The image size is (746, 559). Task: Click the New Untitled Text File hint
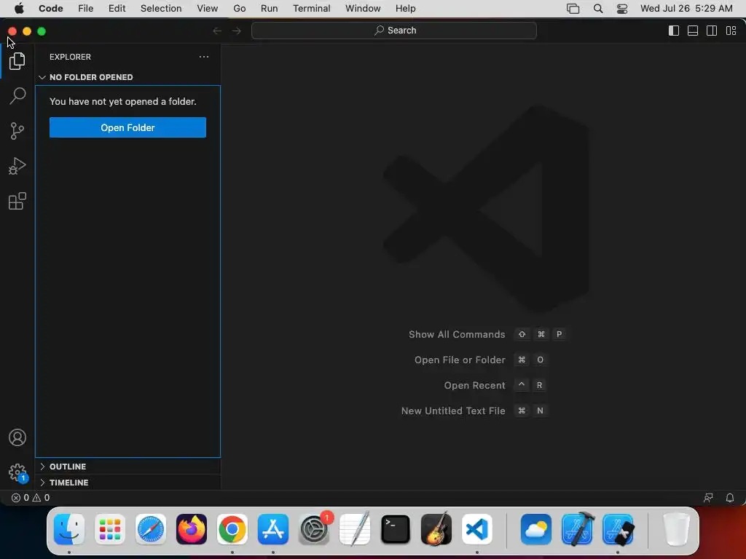474,411
